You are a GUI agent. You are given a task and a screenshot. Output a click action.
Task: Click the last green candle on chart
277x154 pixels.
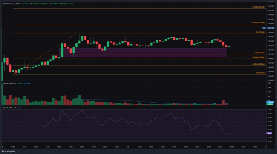click(229, 47)
